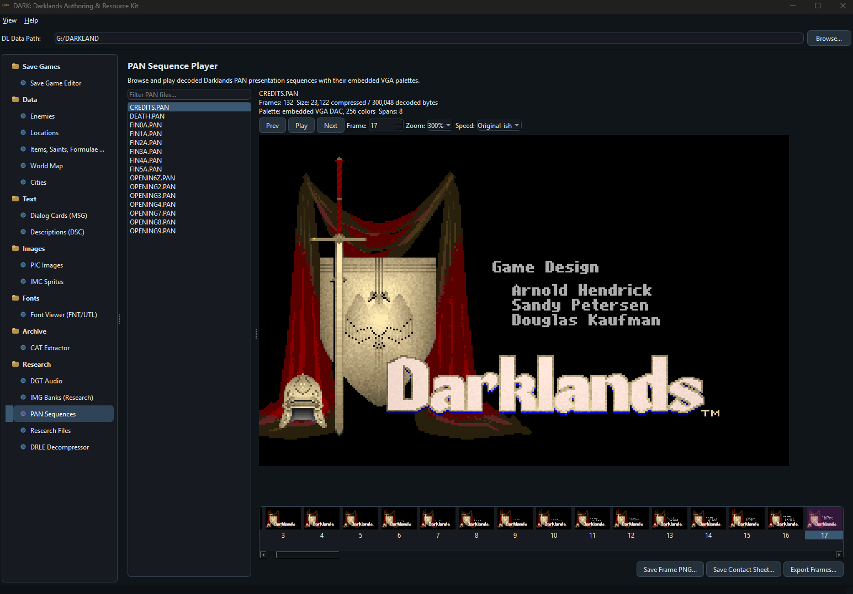Screen dimensions: 853x594
Task: Open the World Map page
Action: pos(46,166)
